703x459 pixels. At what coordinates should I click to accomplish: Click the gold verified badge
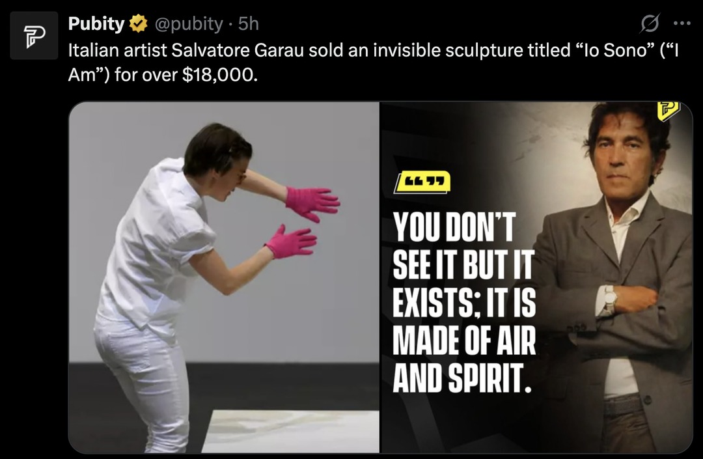click(139, 23)
